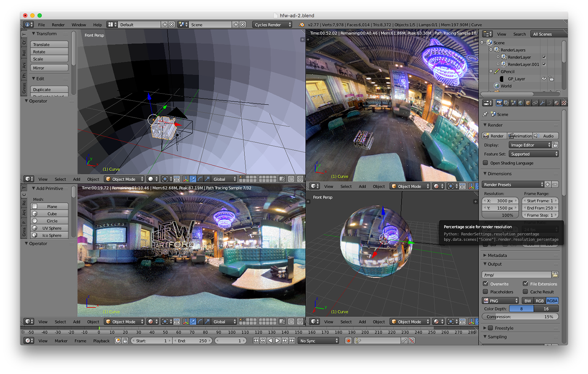Enable Cache Result checkbox

click(525, 292)
